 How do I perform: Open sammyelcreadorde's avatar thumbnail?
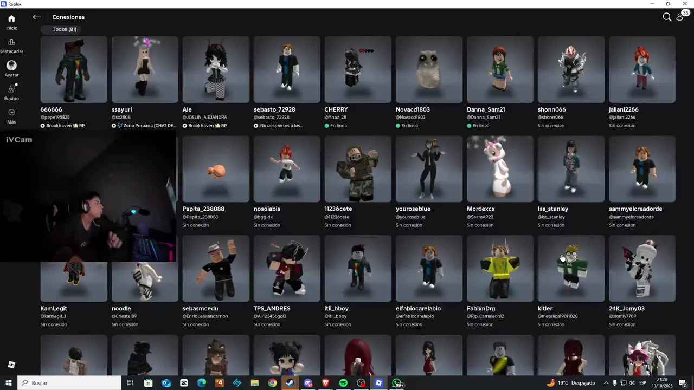[x=642, y=169]
